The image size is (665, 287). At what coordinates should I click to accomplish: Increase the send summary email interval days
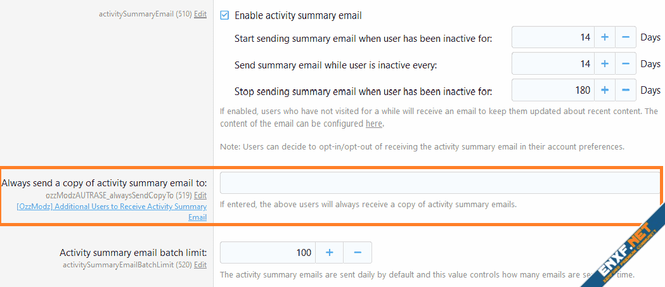click(x=604, y=64)
